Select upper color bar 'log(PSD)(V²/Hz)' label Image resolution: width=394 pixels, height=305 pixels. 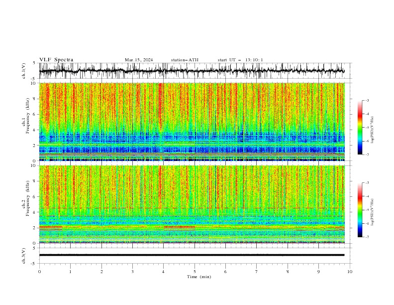373,130
